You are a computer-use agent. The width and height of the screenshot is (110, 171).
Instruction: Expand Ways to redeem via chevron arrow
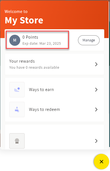tap(96, 109)
